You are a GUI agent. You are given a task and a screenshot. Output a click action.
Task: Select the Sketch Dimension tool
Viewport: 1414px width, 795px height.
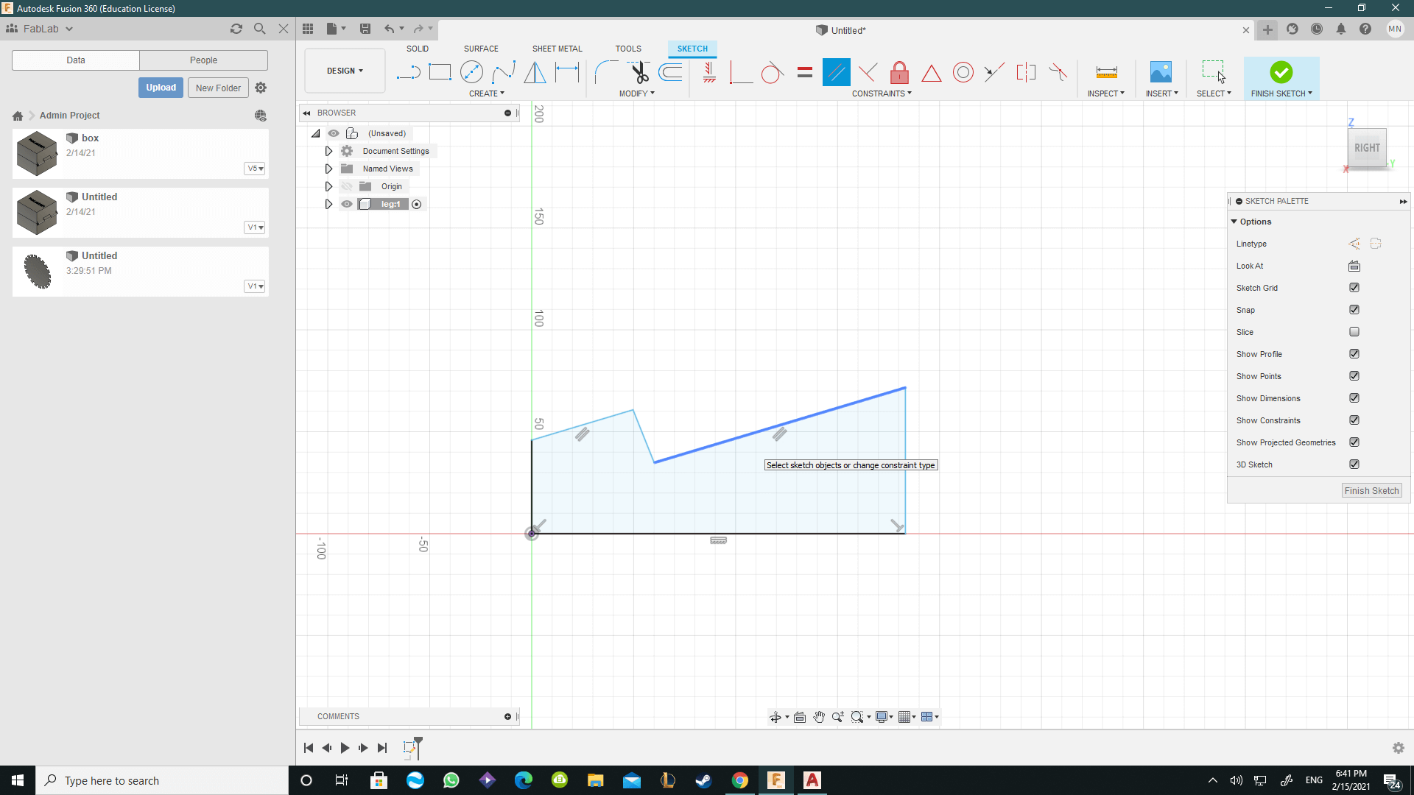click(x=567, y=72)
